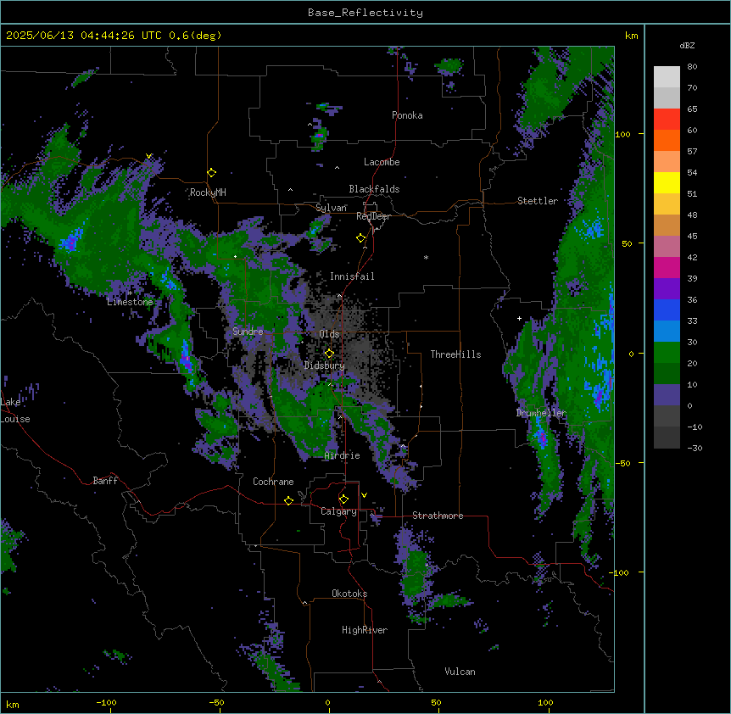Click the Sundre label

click(248, 332)
